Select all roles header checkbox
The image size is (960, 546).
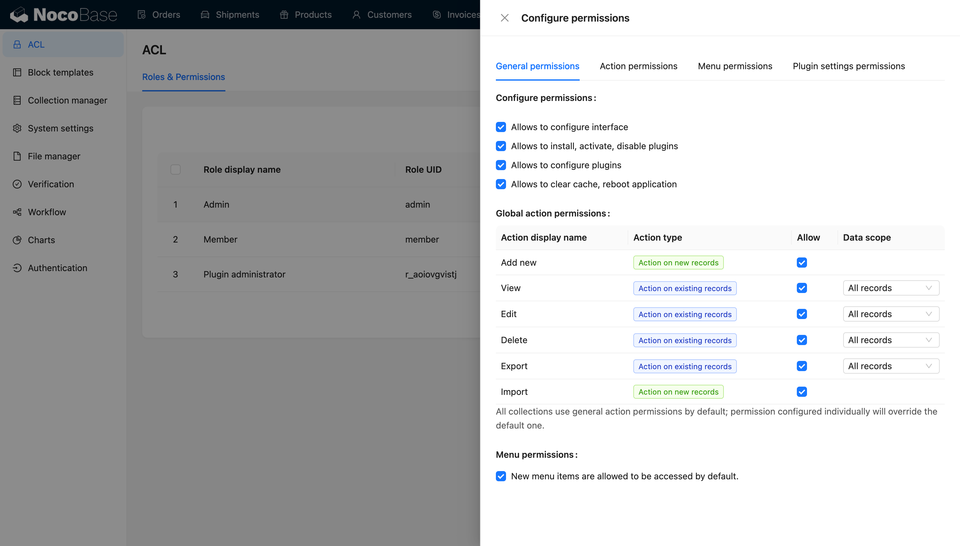(x=175, y=170)
